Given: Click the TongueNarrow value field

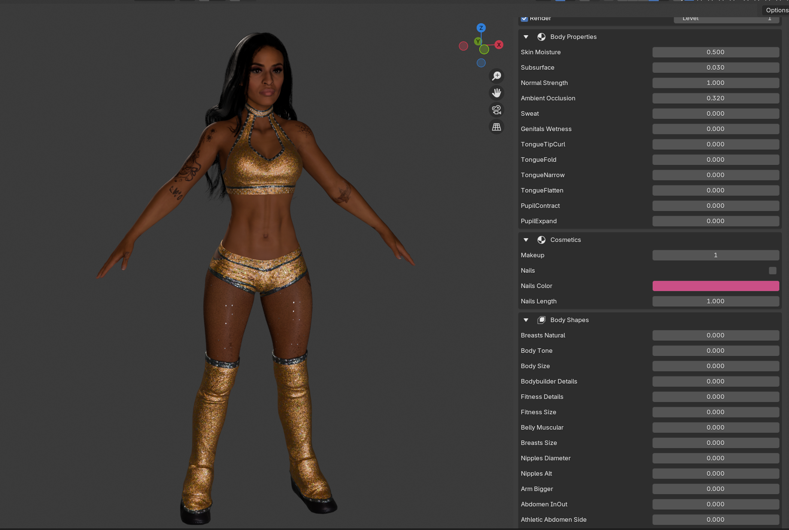Looking at the screenshot, I should 716,175.
